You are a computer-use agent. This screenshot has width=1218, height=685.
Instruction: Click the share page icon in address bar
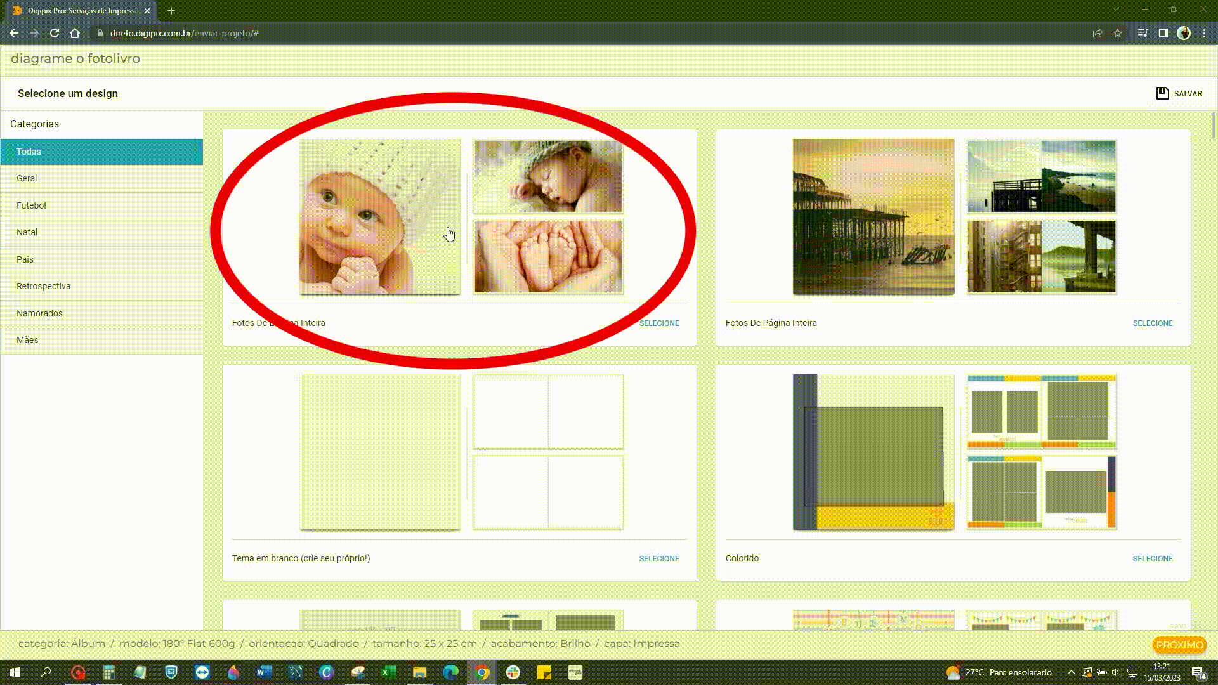click(x=1097, y=33)
